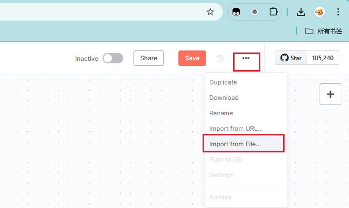Open the workflow three-dots options menu
The height and width of the screenshot is (208, 349).
pos(246,58)
